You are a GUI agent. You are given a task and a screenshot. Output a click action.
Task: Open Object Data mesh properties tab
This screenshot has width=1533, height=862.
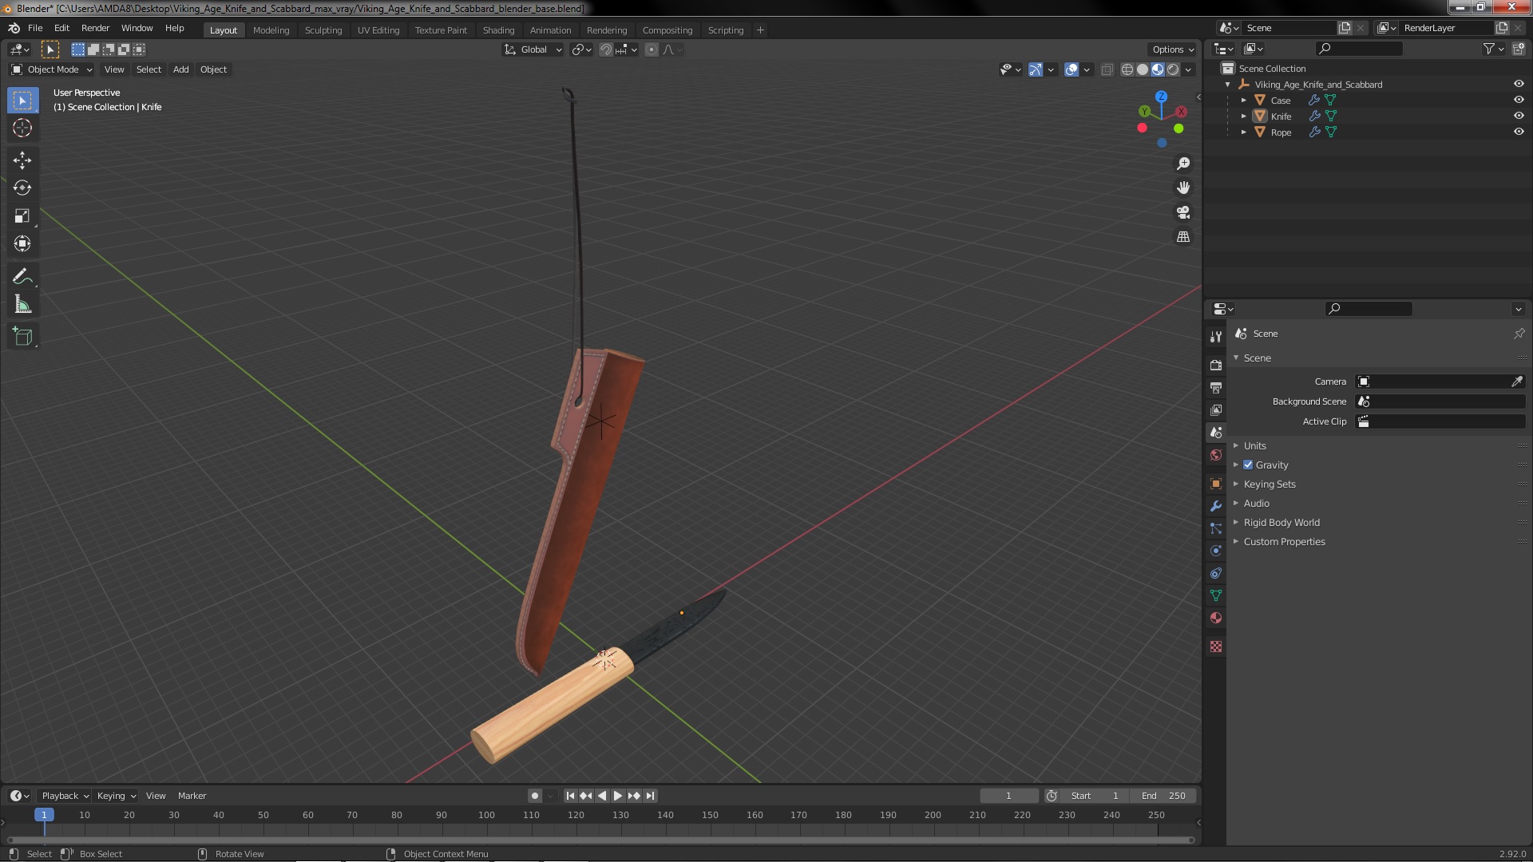(x=1216, y=595)
